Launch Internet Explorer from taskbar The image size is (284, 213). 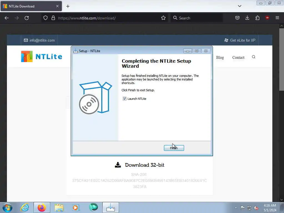click(25, 207)
